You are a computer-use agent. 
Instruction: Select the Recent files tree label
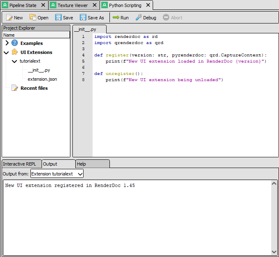tap(34, 88)
